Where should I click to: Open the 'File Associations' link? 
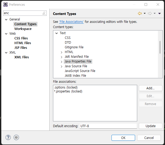[71, 22]
